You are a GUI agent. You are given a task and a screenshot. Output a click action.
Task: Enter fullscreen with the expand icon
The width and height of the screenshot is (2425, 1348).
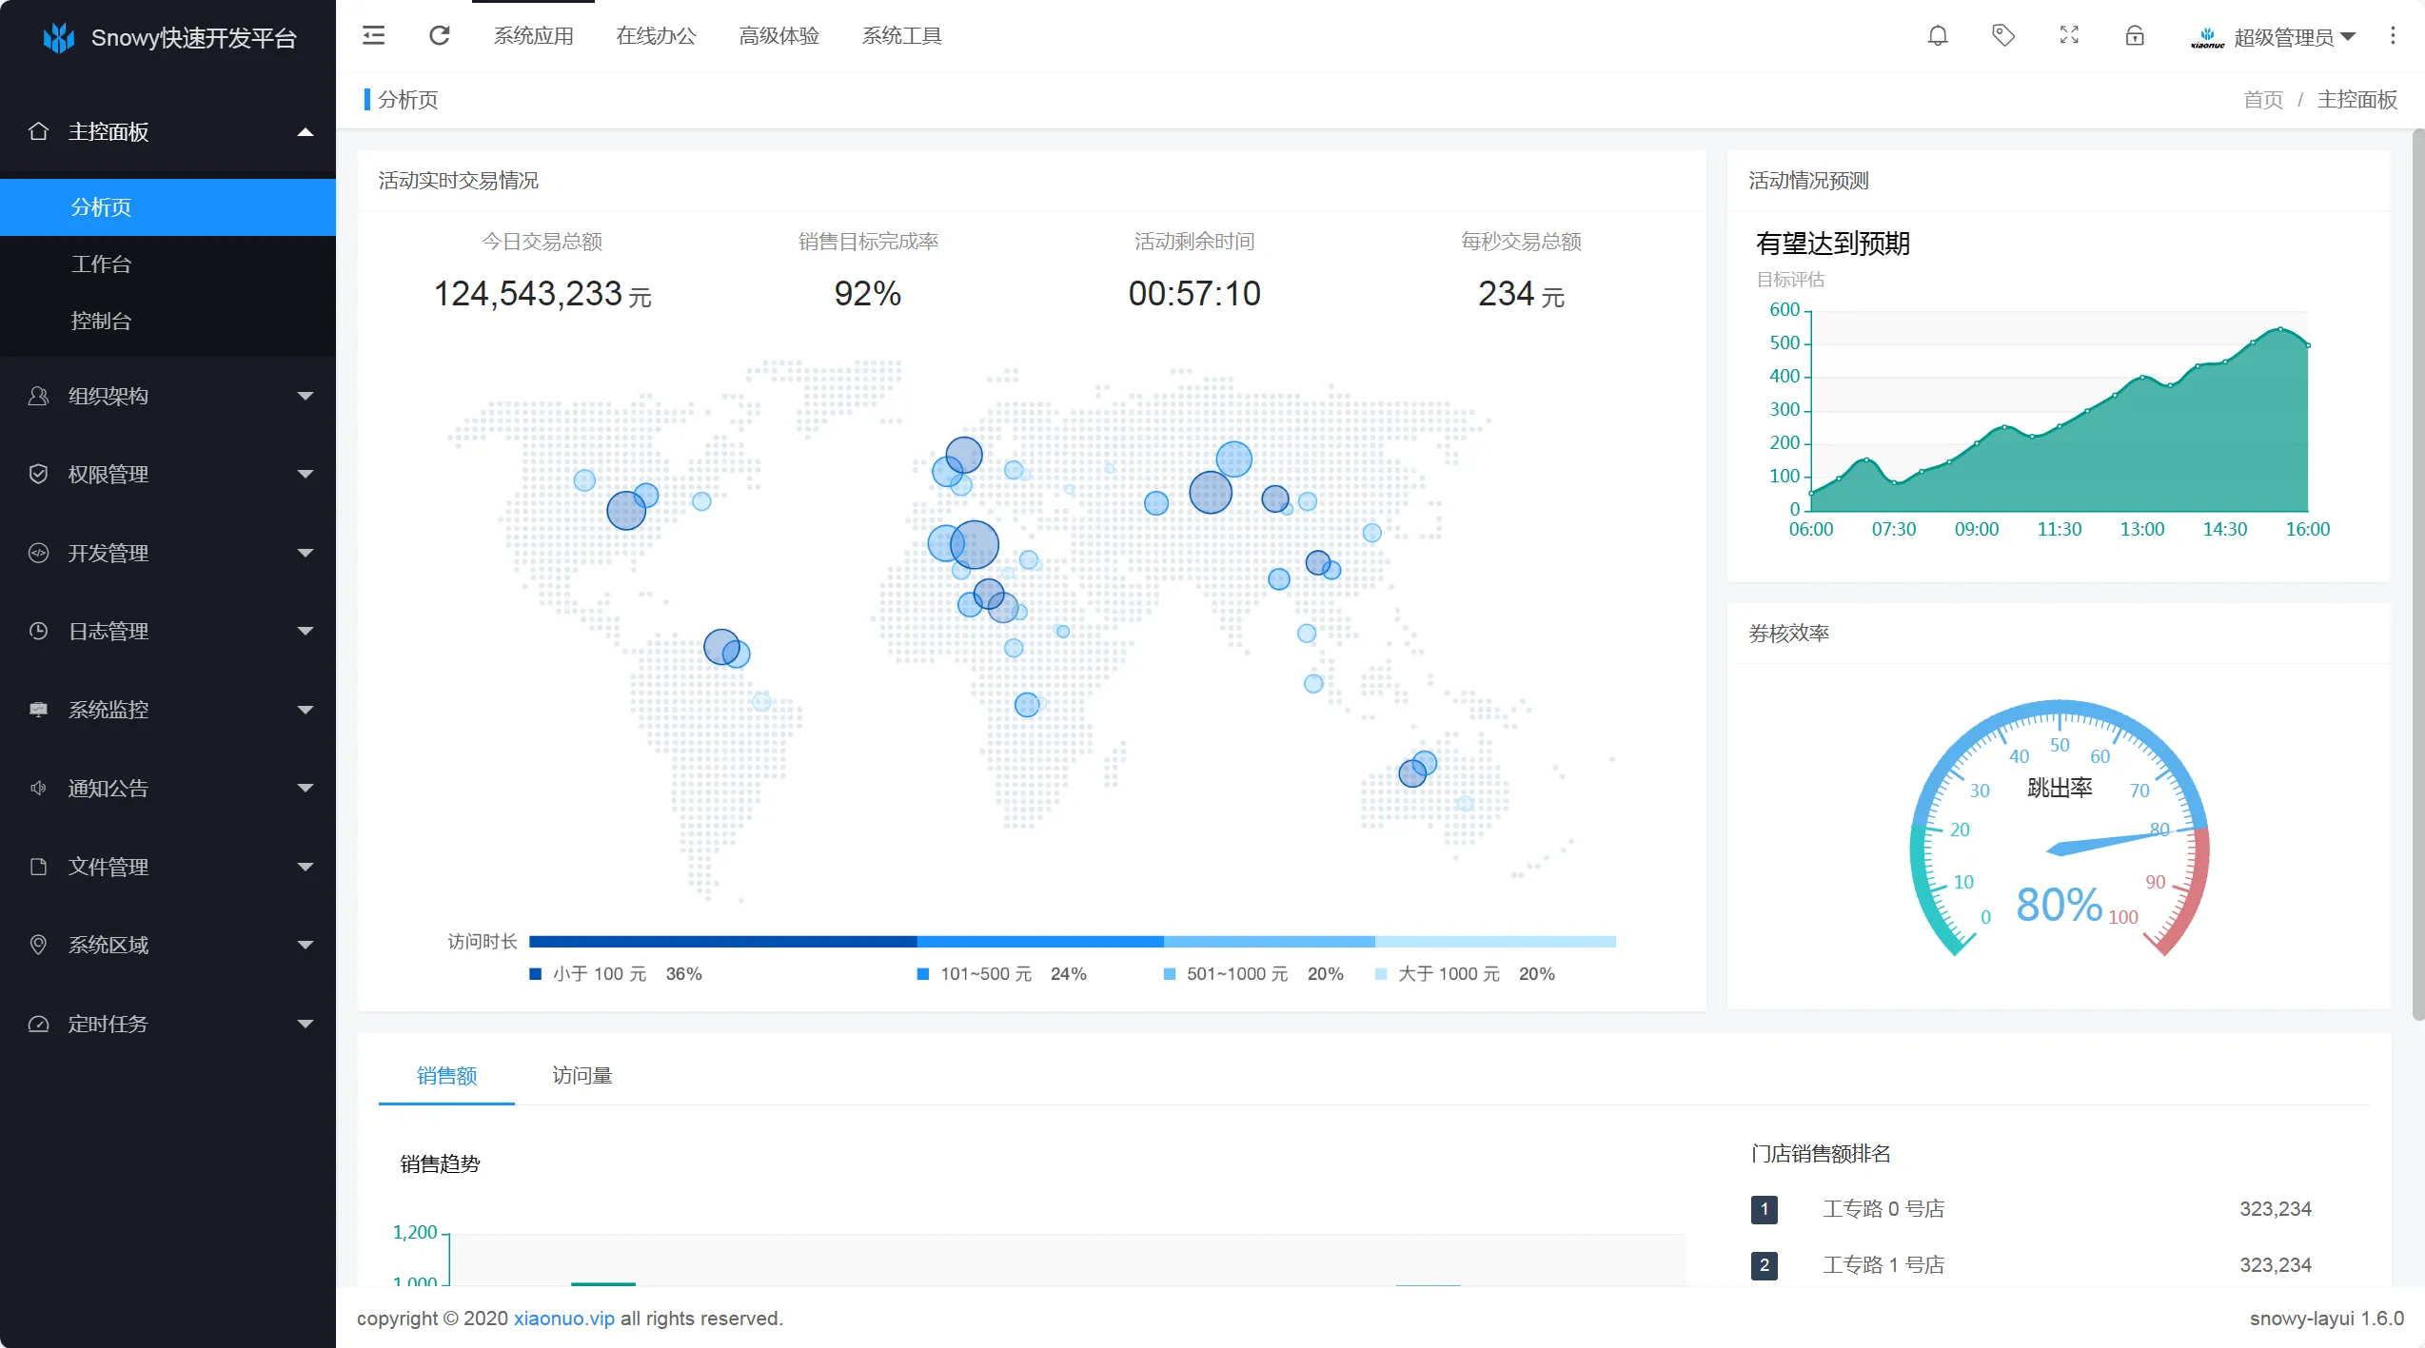point(2069,36)
